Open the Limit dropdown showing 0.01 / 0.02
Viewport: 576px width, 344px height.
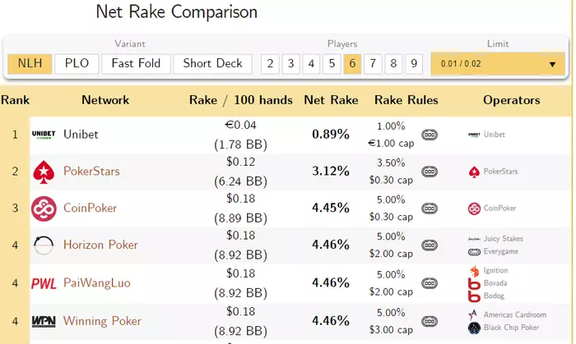coord(498,64)
